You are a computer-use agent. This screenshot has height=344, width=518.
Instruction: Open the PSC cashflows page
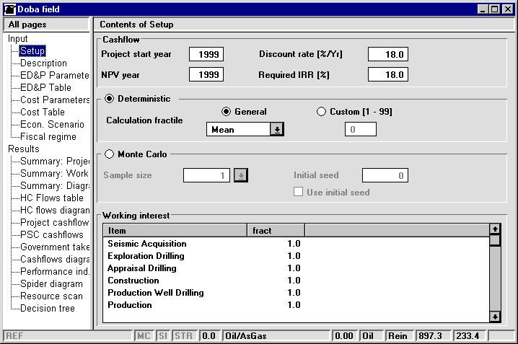point(51,234)
